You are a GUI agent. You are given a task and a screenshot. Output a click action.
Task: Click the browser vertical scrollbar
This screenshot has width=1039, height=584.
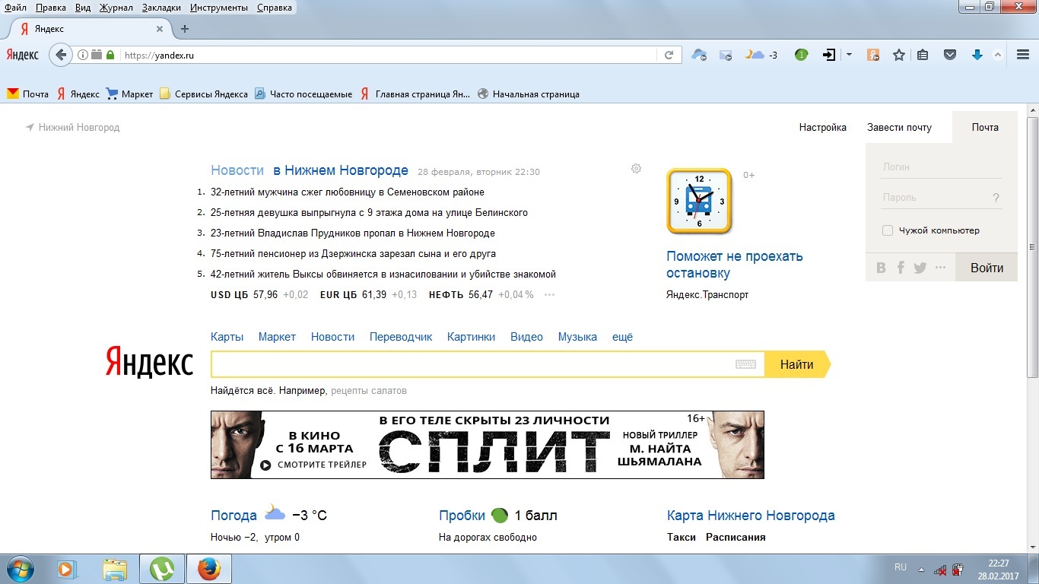click(1032, 247)
